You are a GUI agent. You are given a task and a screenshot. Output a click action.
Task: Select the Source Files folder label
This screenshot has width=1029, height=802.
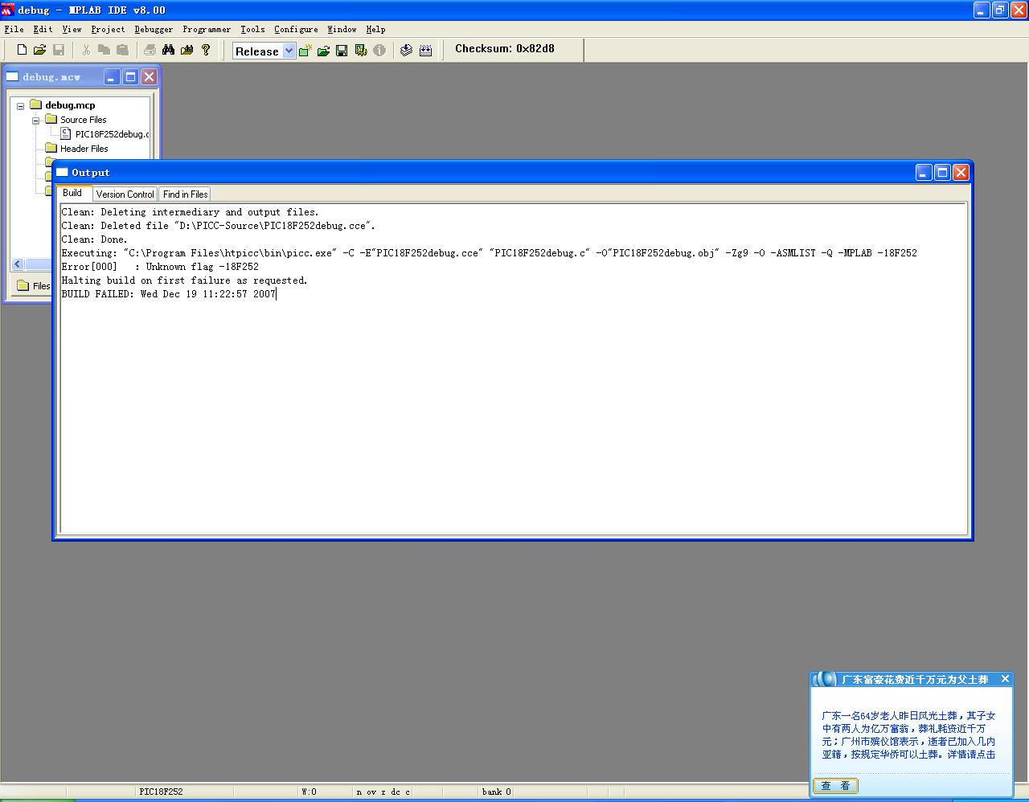click(x=83, y=120)
